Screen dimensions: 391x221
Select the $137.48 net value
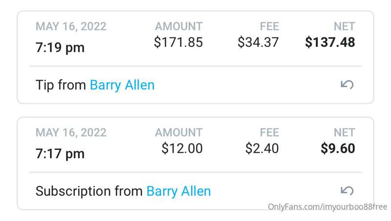click(x=330, y=42)
